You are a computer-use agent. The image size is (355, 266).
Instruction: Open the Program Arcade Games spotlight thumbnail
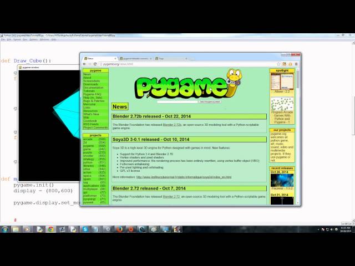[x=282, y=104]
